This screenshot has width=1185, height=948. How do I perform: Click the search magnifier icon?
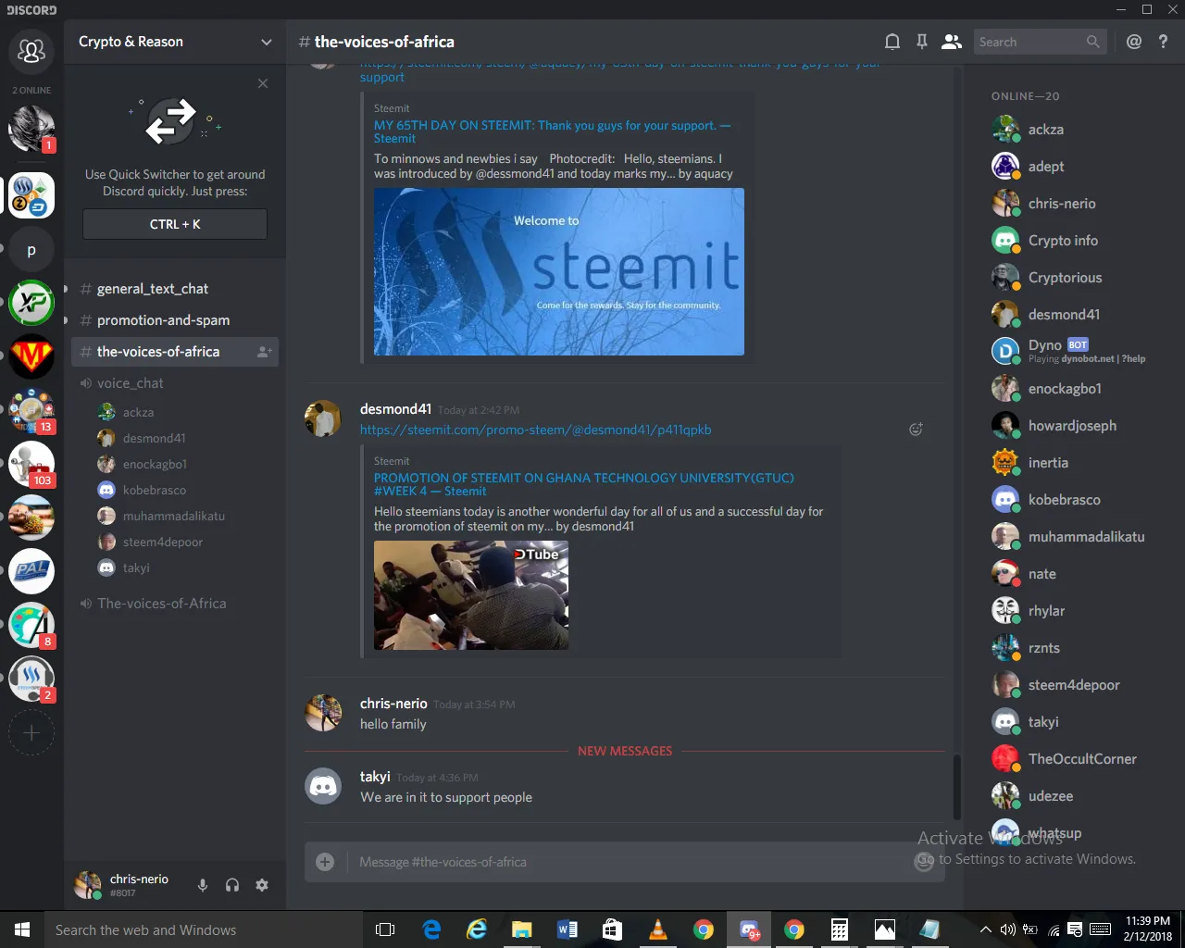click(1092, 42)
